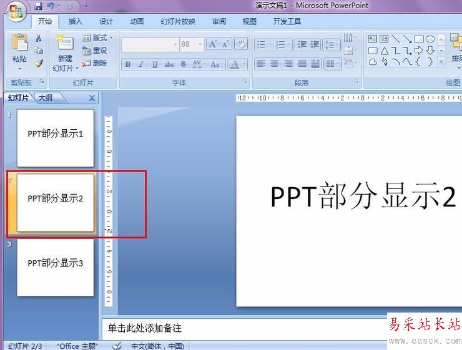
Task: Decrease font size with shrink font icon
Action: coord(226,44)
